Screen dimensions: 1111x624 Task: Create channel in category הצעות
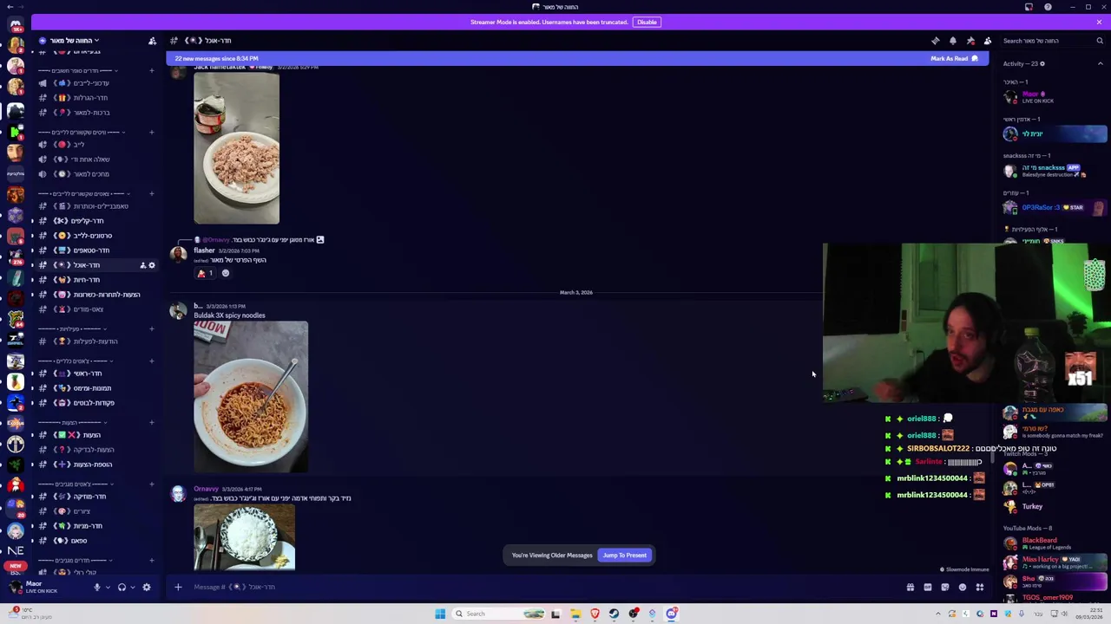point(152,423)
